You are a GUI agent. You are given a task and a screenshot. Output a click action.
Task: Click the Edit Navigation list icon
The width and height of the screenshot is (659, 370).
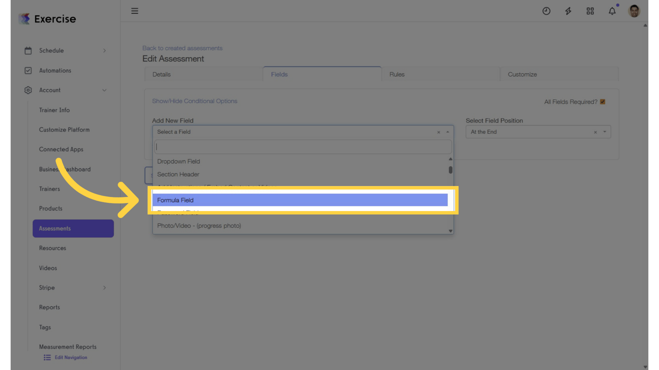click(47, 357)
